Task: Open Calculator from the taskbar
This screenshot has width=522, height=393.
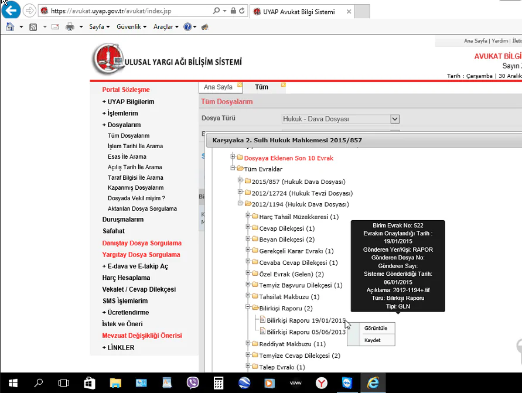Action: [219, 383]
